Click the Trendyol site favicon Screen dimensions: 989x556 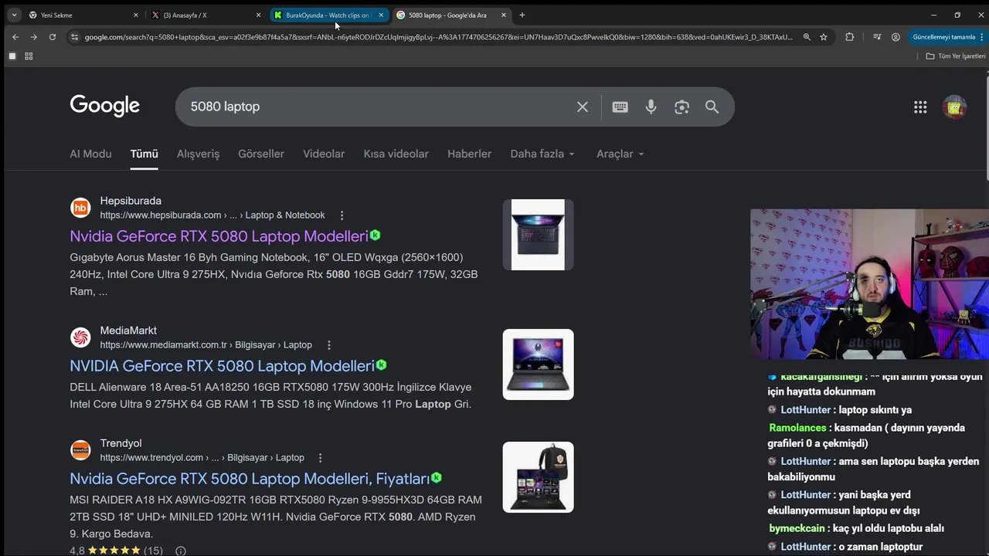pos(80,450)
